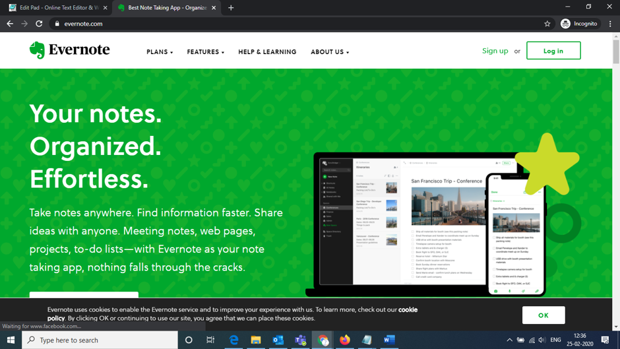
Task: Open Outlook from the taskbar
Action: point(278,340)
